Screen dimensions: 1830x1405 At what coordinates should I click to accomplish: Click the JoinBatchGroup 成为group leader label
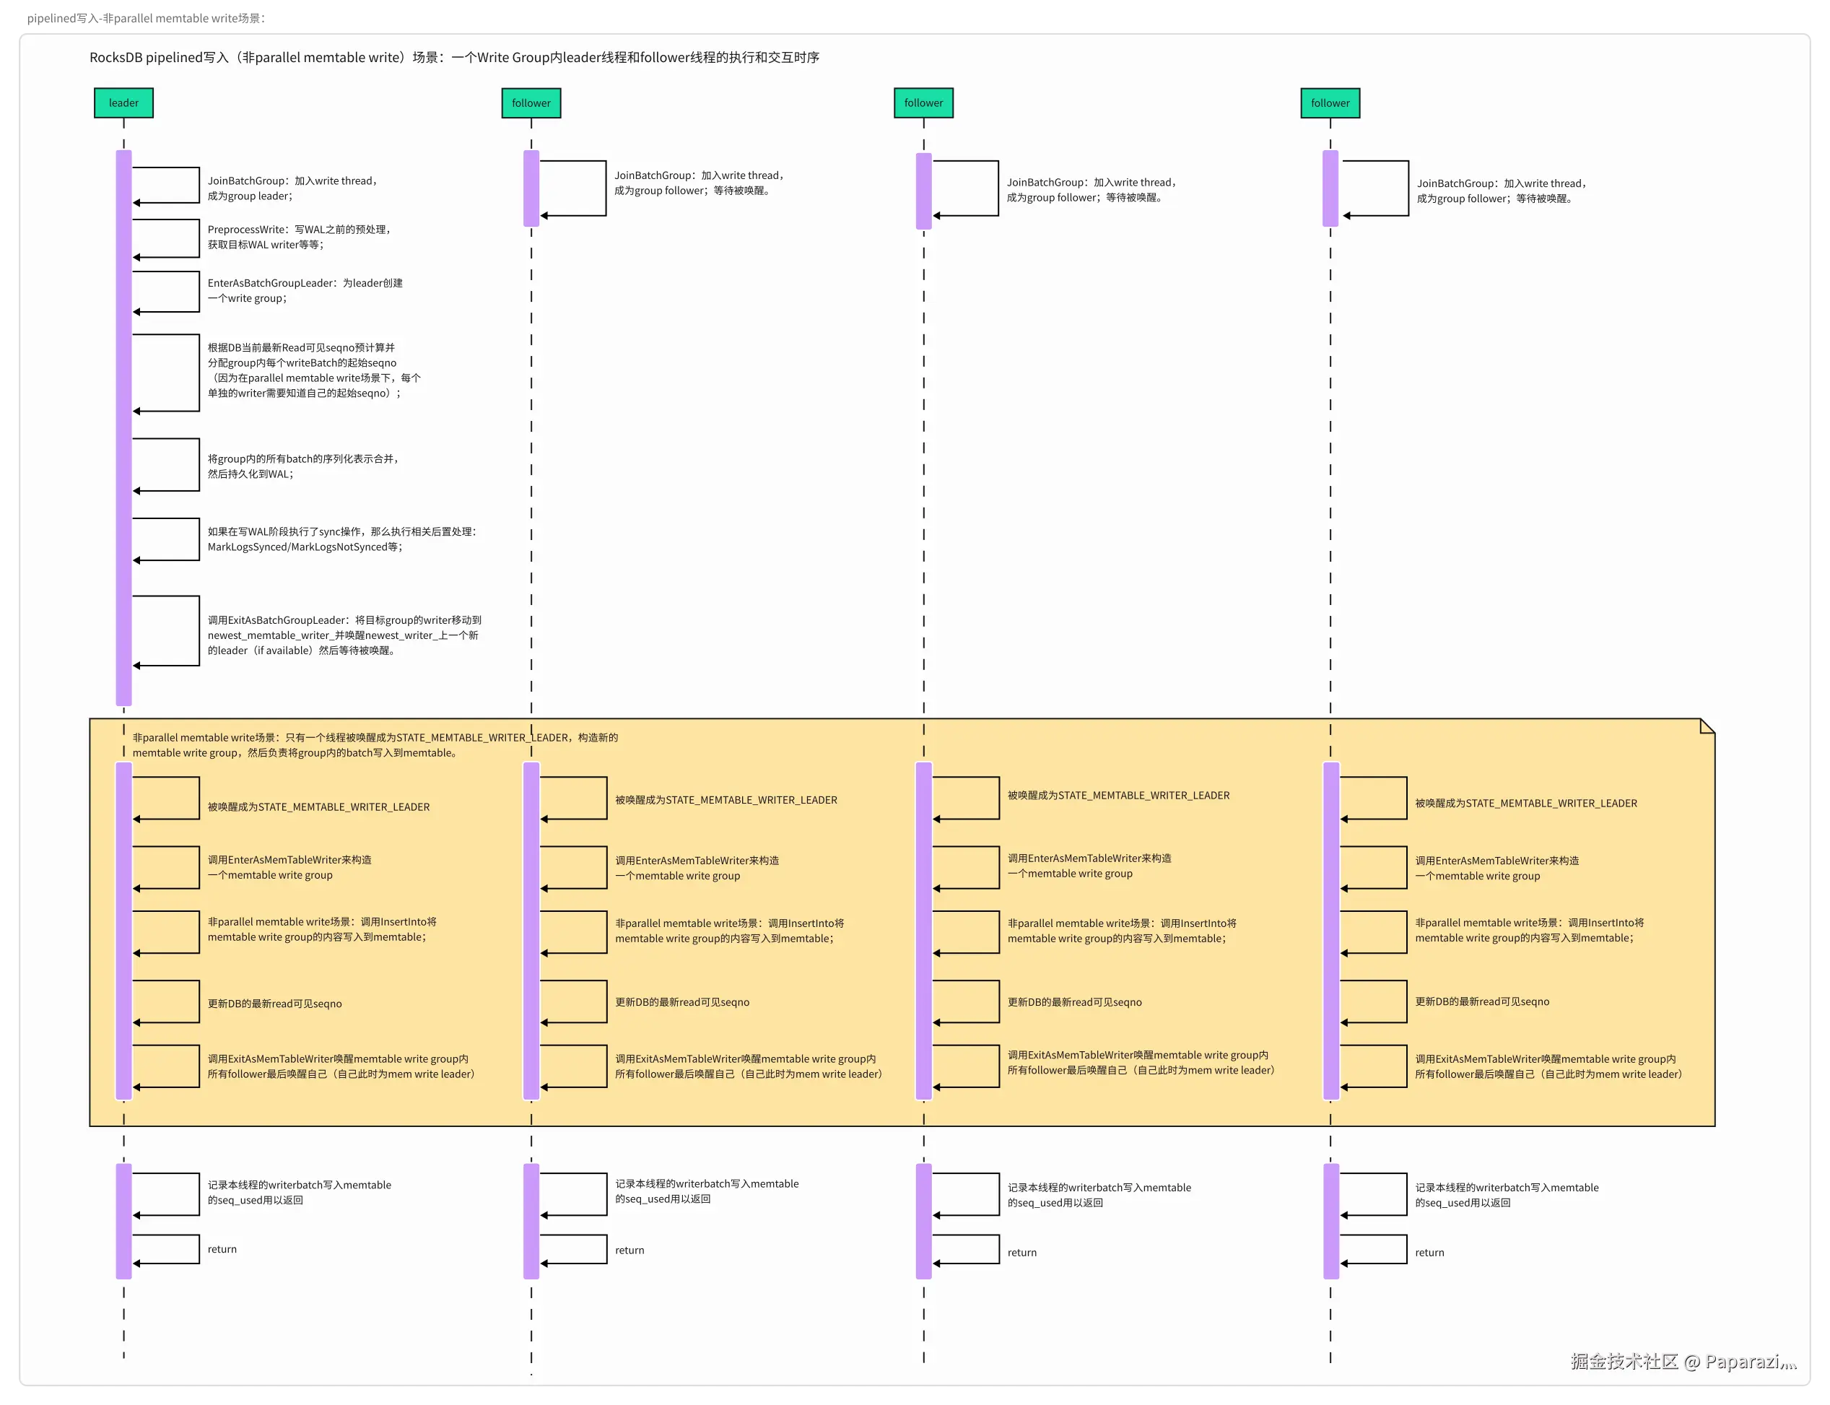point(292,188)
